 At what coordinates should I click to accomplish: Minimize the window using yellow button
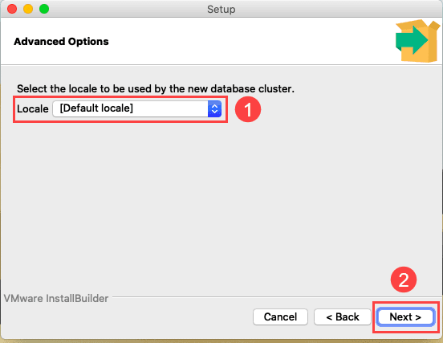[28, 9]
